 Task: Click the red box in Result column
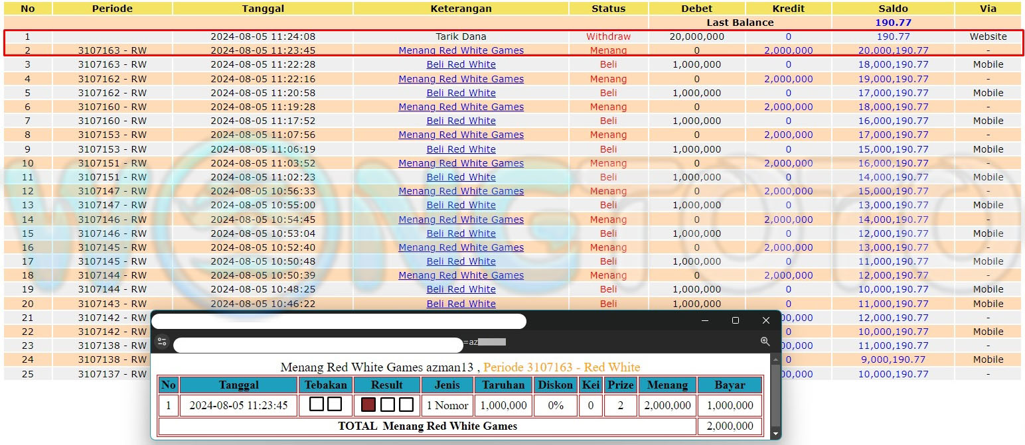(x=368, y=405)
